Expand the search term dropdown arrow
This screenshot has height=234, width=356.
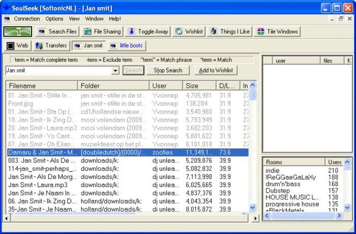(x=115, y=71)
